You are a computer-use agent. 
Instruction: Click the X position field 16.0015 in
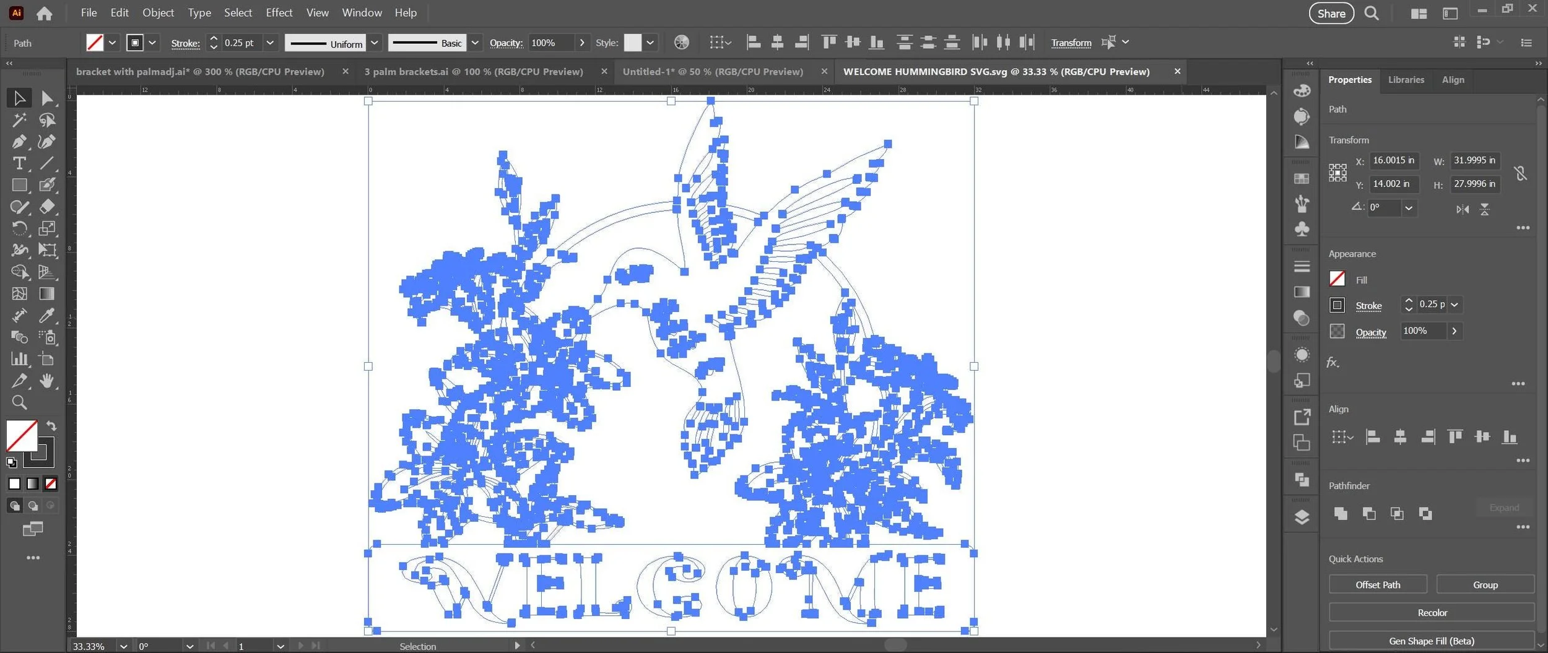(x=1393, y=160)
